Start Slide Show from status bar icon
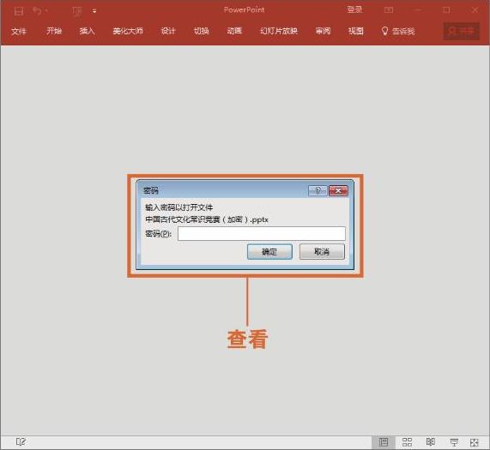Screen dimensions: 490x450 coord(454,442)
